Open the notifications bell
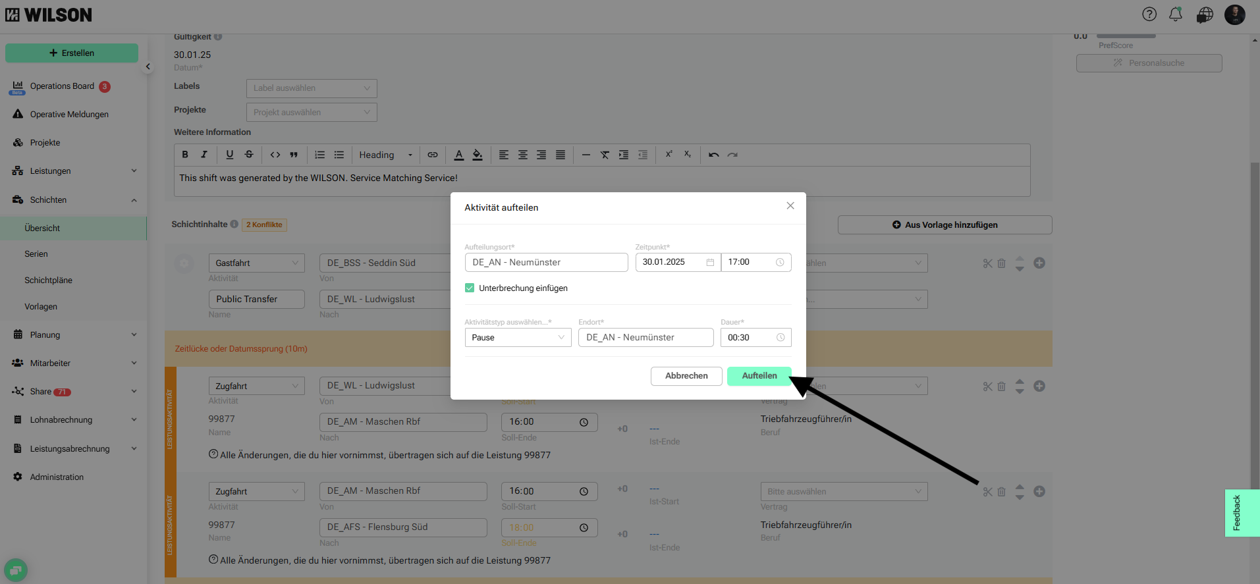This screenshot has width=1260, height=584. [1176, 14]
